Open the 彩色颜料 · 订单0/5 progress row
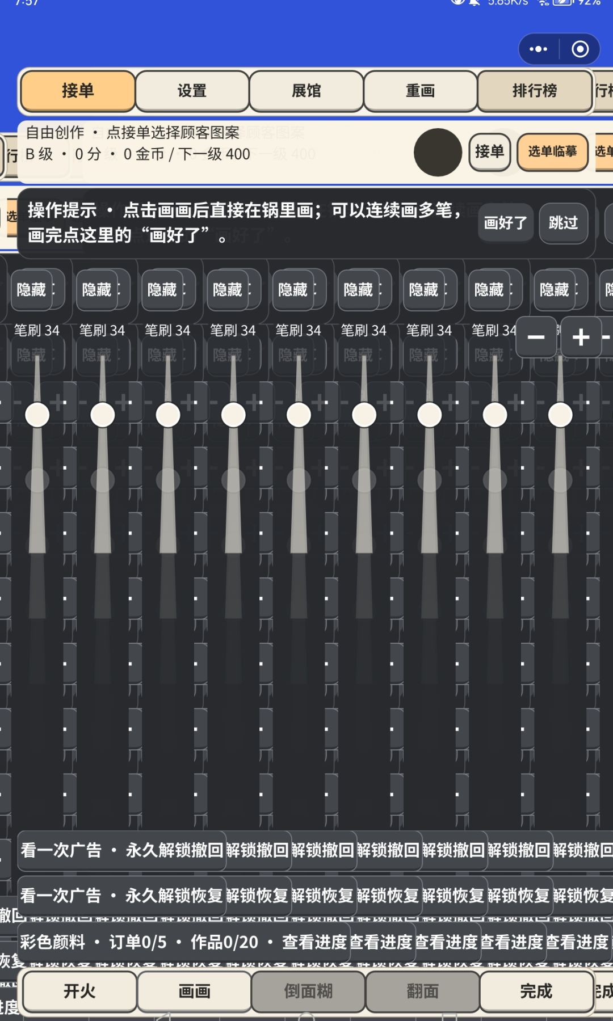The height and width of the screenshot is (1021, 613). (x=183, y=942)
